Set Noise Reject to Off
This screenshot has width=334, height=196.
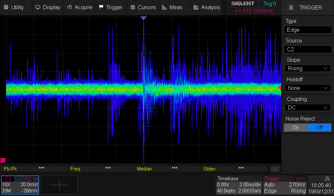tap(319, 127)
